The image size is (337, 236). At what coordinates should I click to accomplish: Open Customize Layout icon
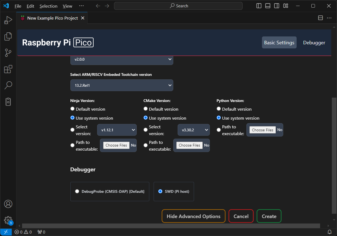(286, 6)
